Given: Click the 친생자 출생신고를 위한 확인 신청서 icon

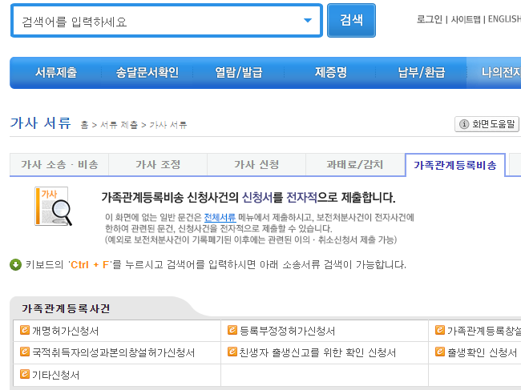Looking at the screenshot, I should pyautogui.click(x=232, y=352).
